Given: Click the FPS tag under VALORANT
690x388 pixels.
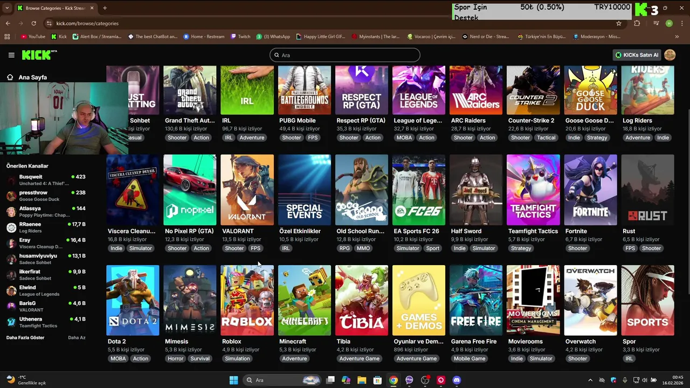Looking at the screenshot, I should point(256,248).
